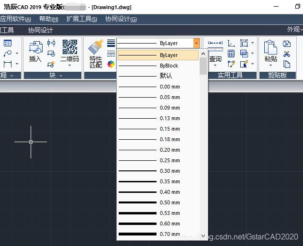
Task: Click the 剪贴板 panel title
Action: [x=278, y=75]
